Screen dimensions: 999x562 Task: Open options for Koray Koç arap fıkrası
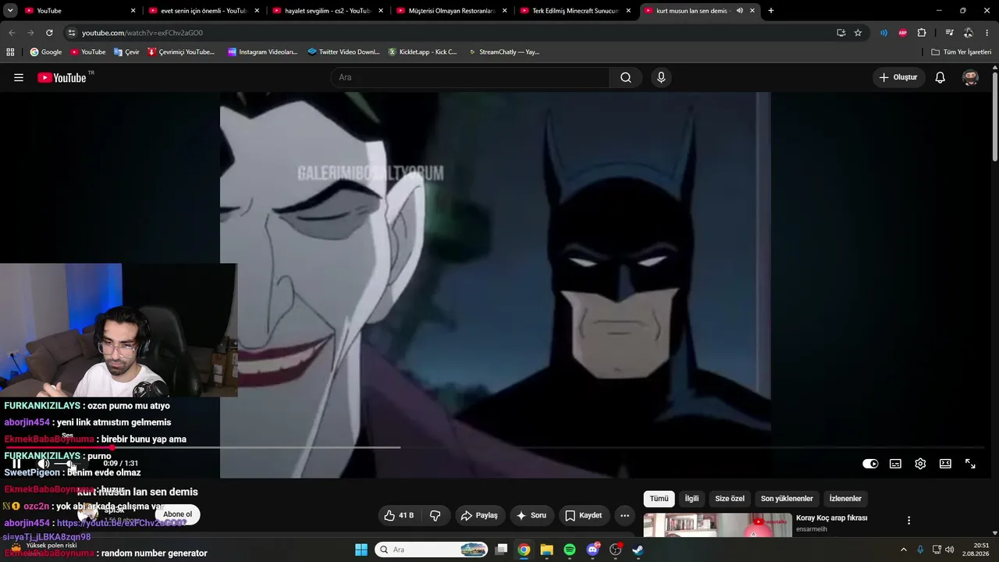point(908,521)
